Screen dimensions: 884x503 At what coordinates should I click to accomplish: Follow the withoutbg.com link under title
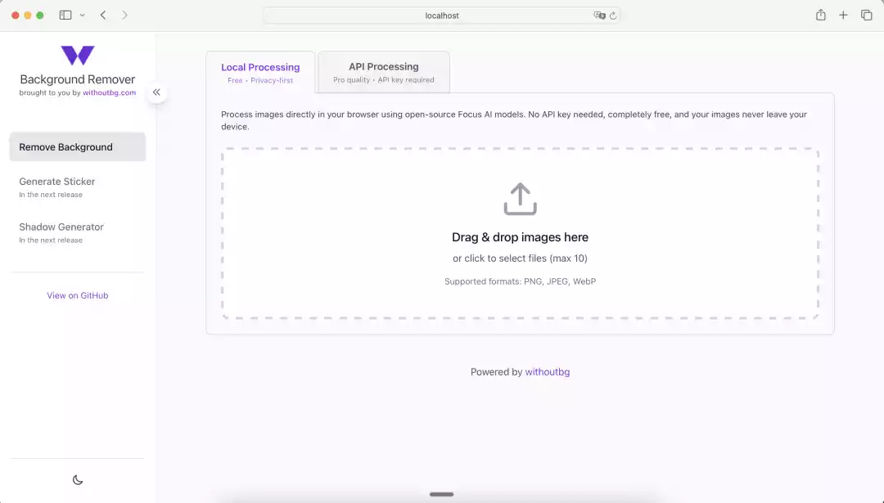[109, 93]
